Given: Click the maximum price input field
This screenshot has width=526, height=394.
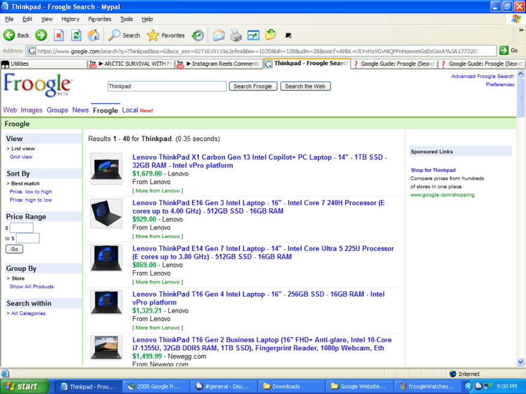Looking at the screenshot, I should (x=28, y=238).
